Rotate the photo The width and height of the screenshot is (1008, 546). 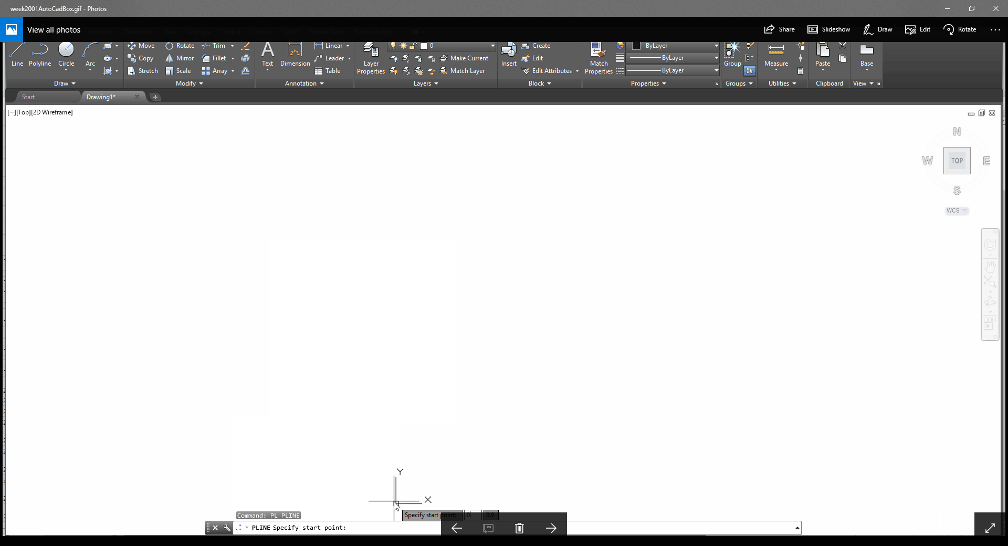click(x=960, y=29)
